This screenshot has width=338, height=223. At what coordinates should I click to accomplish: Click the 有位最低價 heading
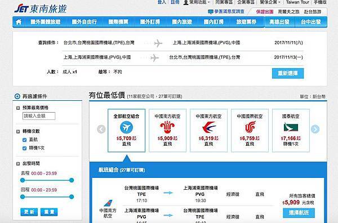107,95
